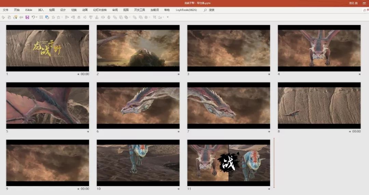Viewport: 369px width, 195px height.
Task: Click the 00:00 timing under slide 9
Action: point(85,189)
